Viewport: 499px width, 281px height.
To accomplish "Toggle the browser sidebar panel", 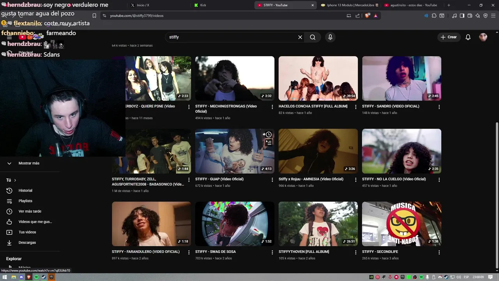I will click(462, 16).
